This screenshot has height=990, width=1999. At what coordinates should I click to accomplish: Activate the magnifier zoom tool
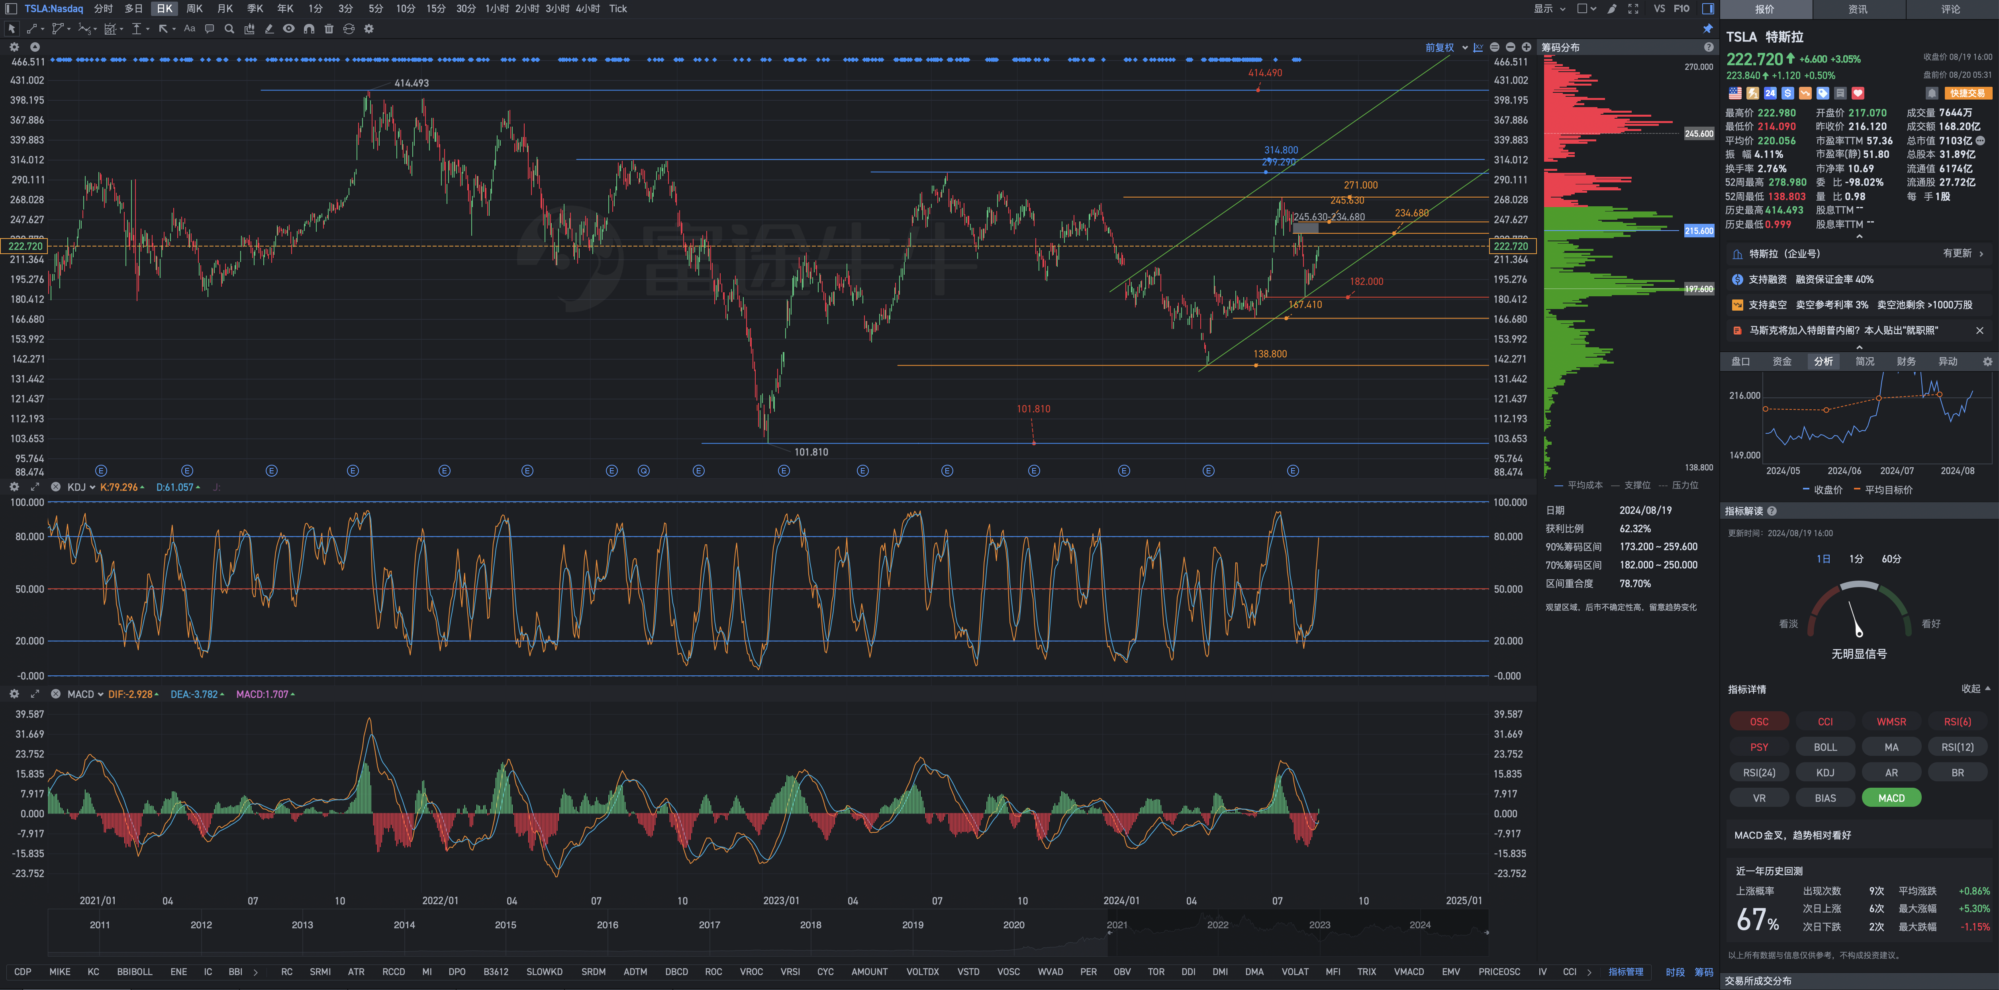pos(229,29)
